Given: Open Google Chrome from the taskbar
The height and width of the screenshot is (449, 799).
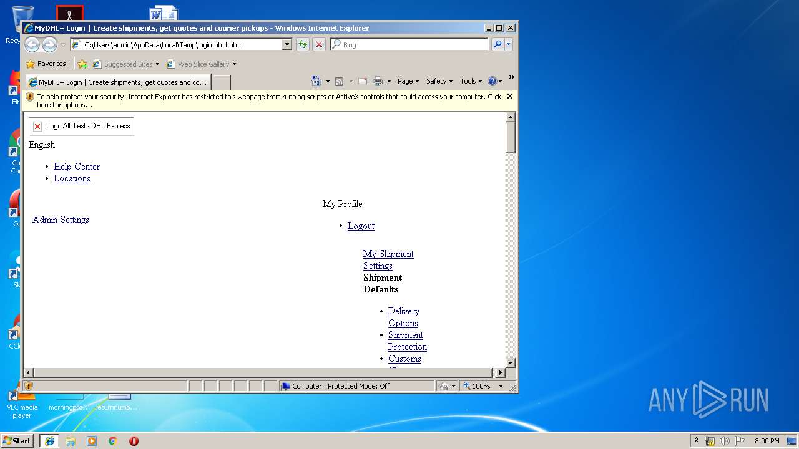Looking at the screenshot, I should click(x=113, y=441).
